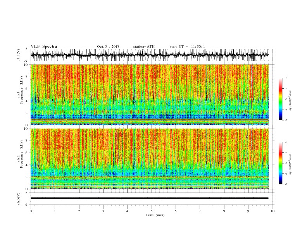
Task: Click time axis tick label 9
Action: [248, 211]
